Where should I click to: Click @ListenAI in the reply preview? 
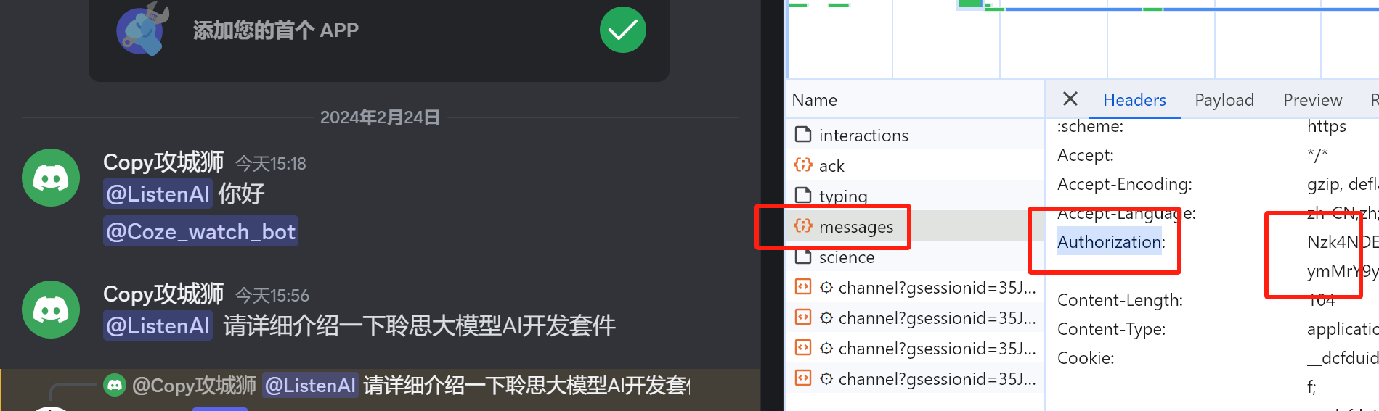point(310,385)
